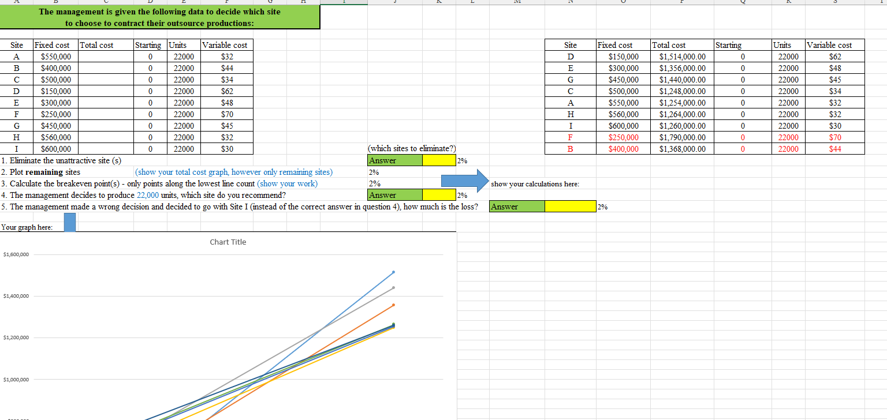This screenshot has height=420, width=887.
Task: Click the 'show your calculations here:' cell
Action: [535, 183]
